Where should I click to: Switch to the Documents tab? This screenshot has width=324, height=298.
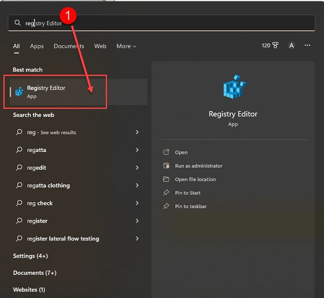point(69,46)
